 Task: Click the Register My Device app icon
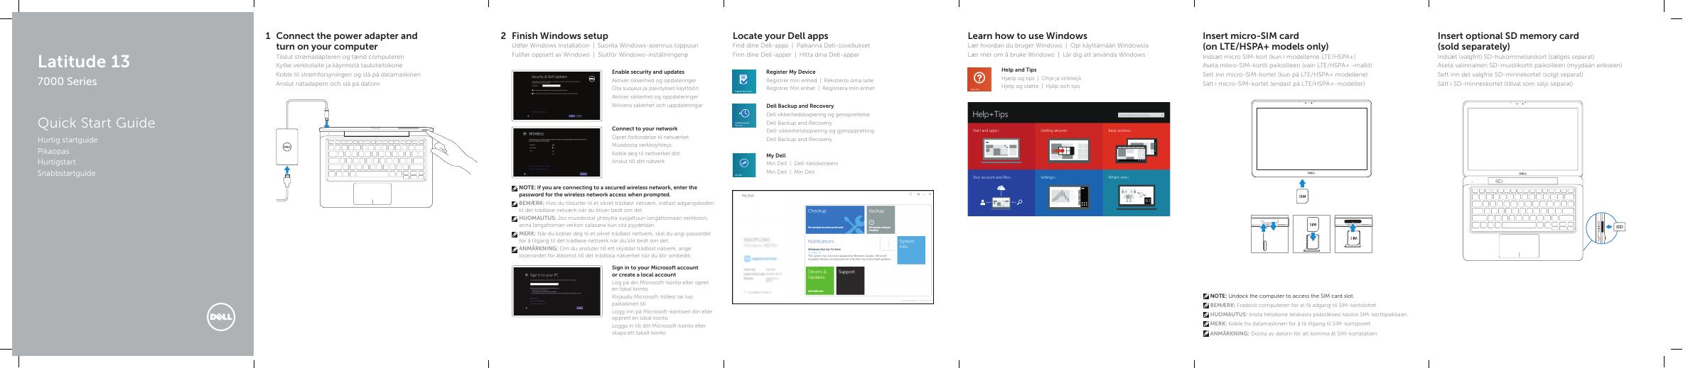click(743, 82)
